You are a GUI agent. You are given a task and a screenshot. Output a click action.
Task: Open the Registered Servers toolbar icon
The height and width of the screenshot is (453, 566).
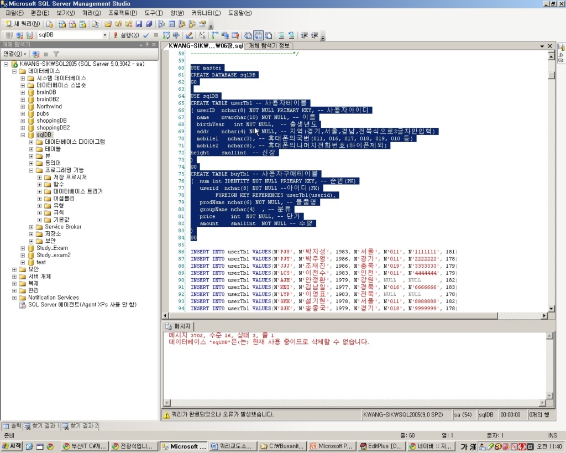coord(161,24)
